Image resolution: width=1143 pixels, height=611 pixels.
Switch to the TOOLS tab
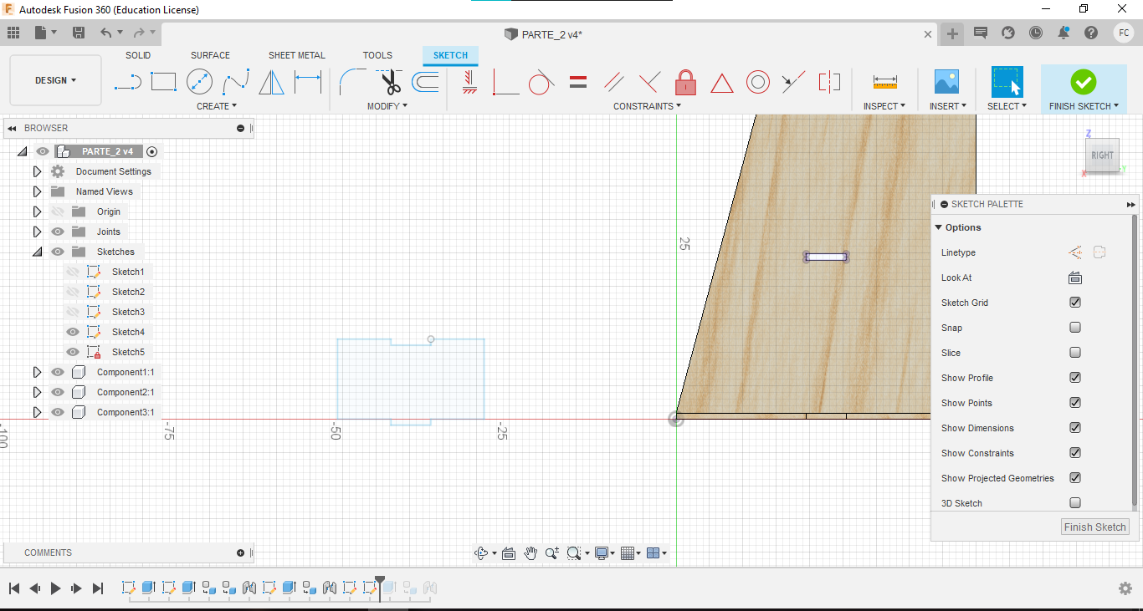pos(377,55)
